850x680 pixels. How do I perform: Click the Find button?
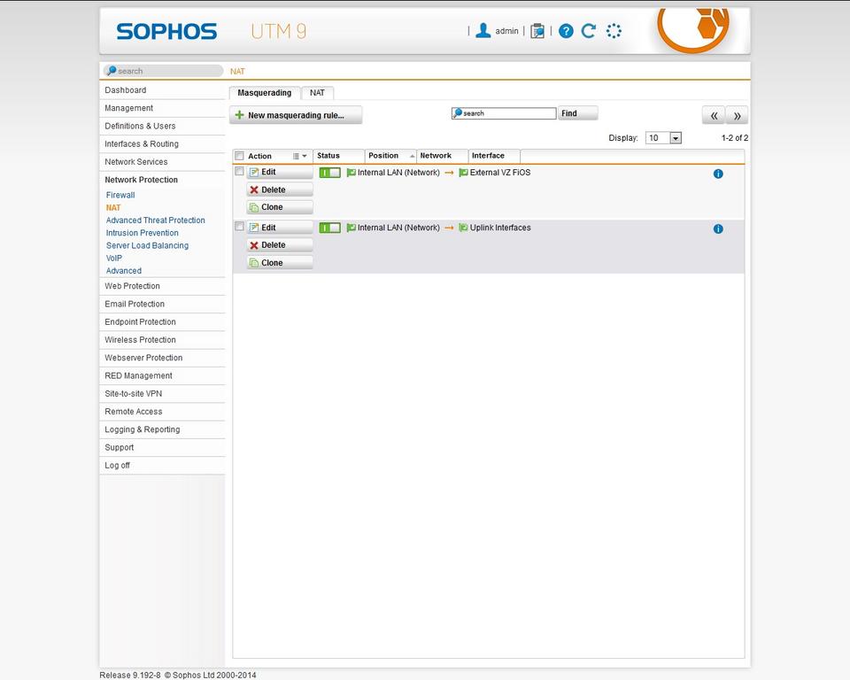point(577,113)
